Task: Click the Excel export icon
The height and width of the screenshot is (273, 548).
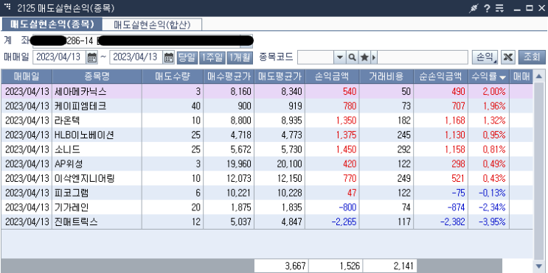Action: pos(508,57)
